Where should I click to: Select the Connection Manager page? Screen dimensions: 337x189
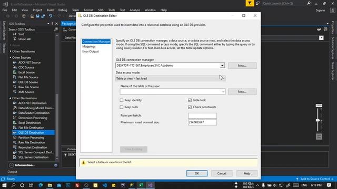tap(96, 41)
